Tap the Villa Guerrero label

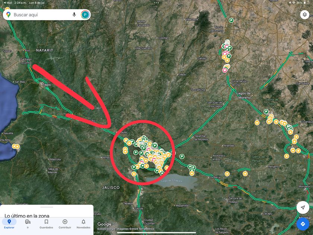click(143, 48)
